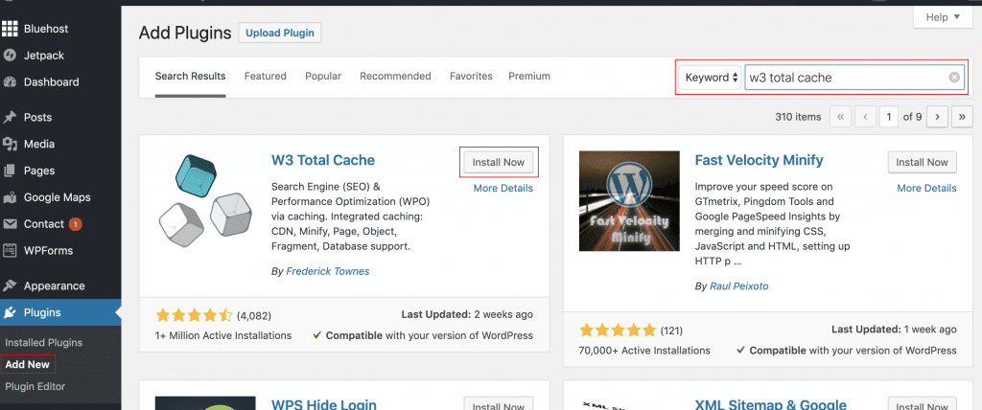
Task: Clear the plugin search field text
Action: (x=954, y=78)
